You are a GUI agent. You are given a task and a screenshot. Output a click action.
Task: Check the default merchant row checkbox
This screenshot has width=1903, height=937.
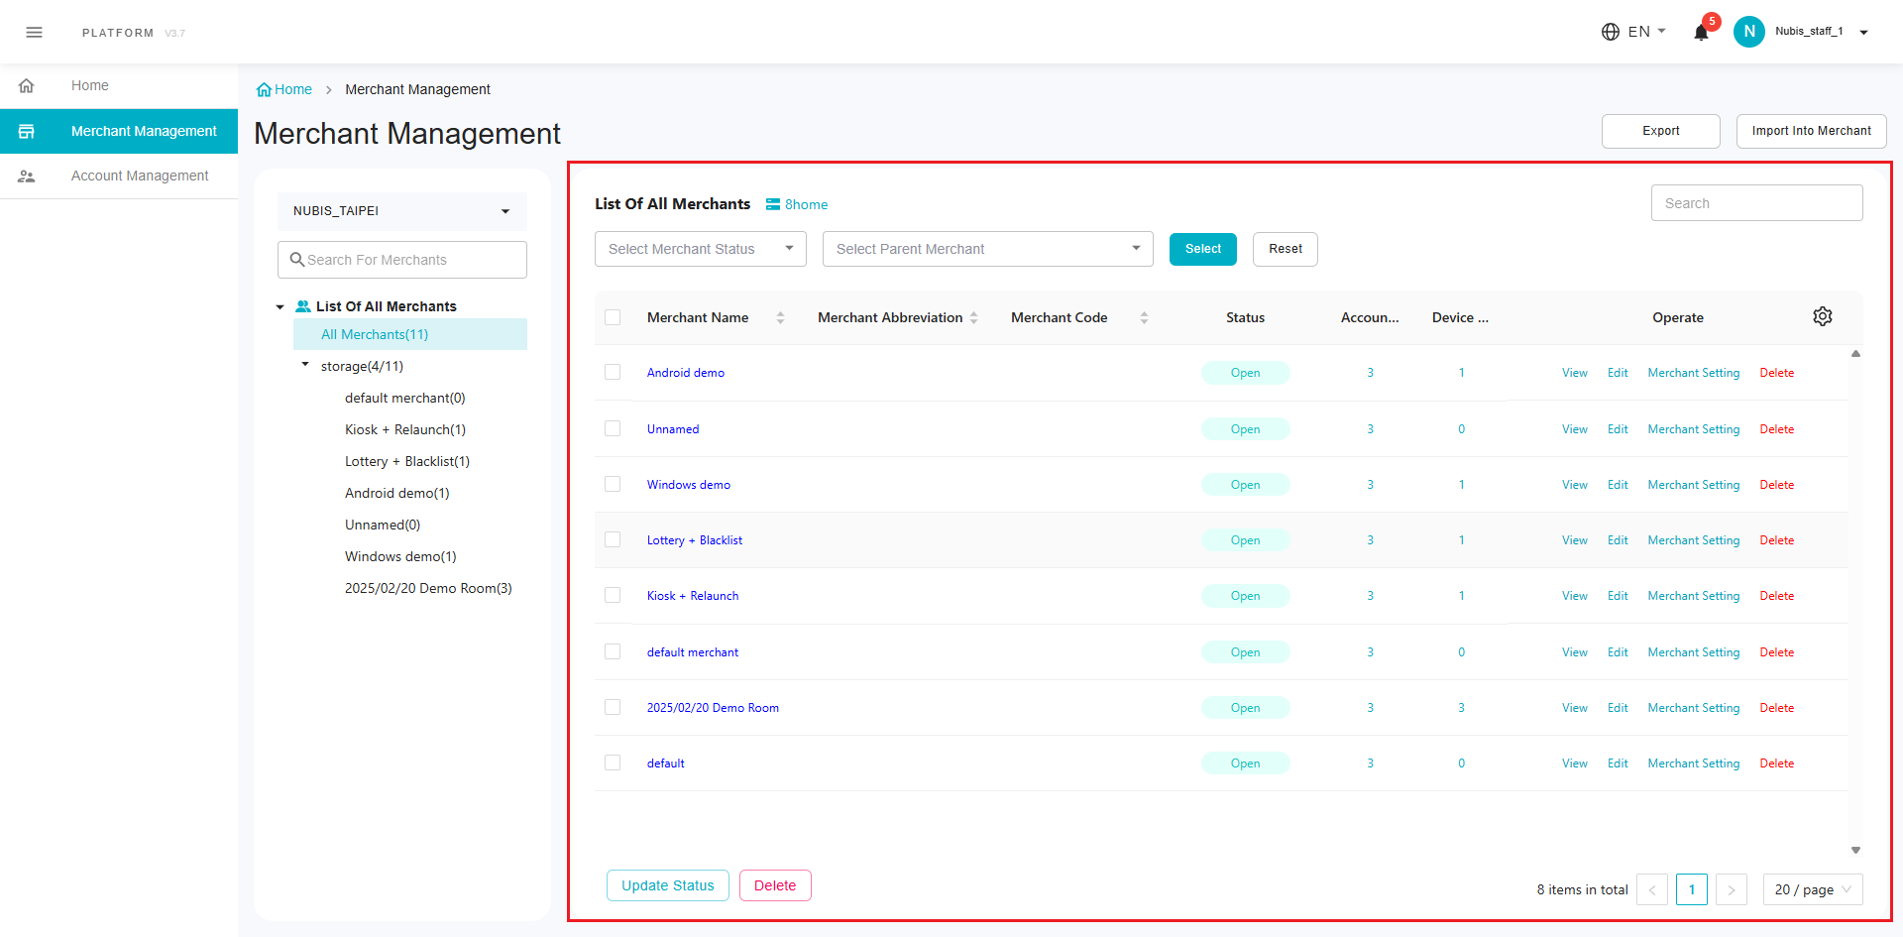point(613,651)
